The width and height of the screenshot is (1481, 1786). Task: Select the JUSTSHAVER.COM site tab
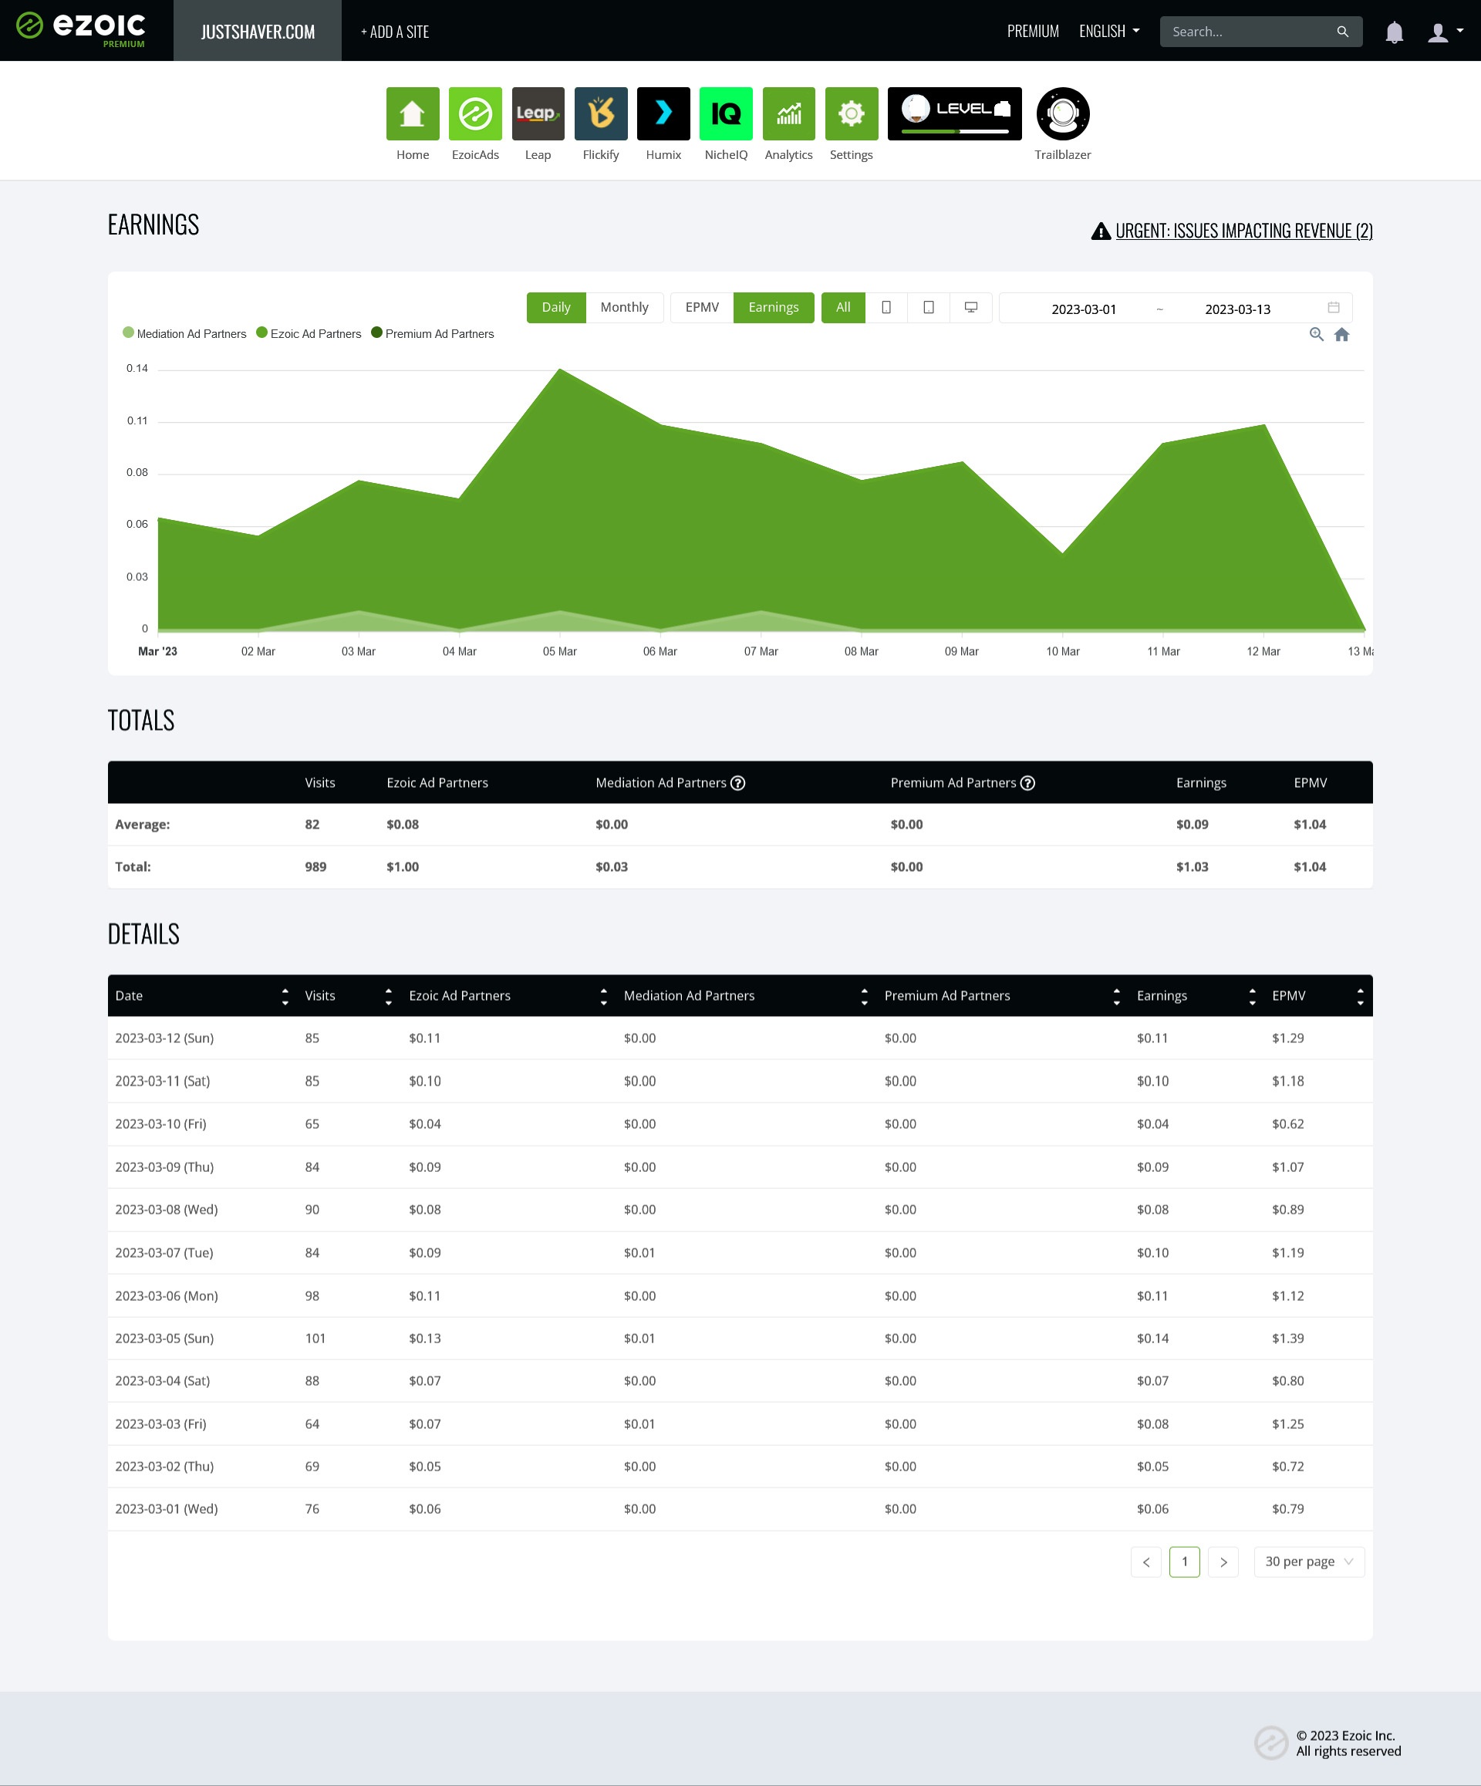(x=258, y=31)
